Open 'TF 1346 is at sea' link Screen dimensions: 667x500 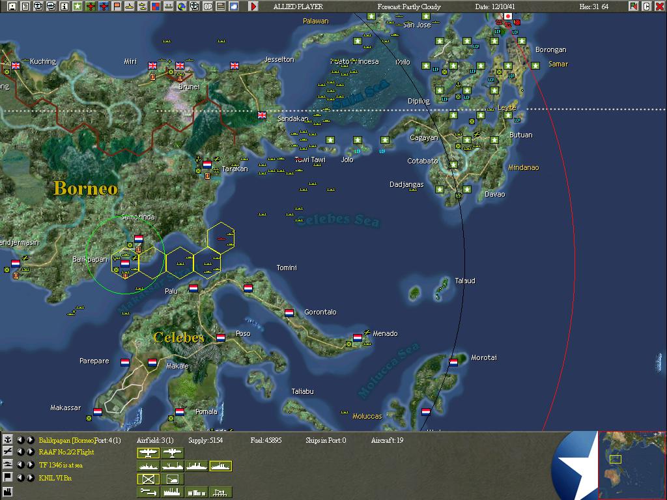click(61, 465)
